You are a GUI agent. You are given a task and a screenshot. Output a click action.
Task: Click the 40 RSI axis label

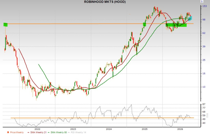204,123
